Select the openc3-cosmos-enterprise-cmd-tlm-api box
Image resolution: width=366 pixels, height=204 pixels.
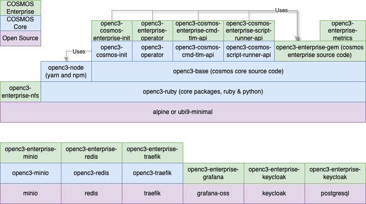198,31
